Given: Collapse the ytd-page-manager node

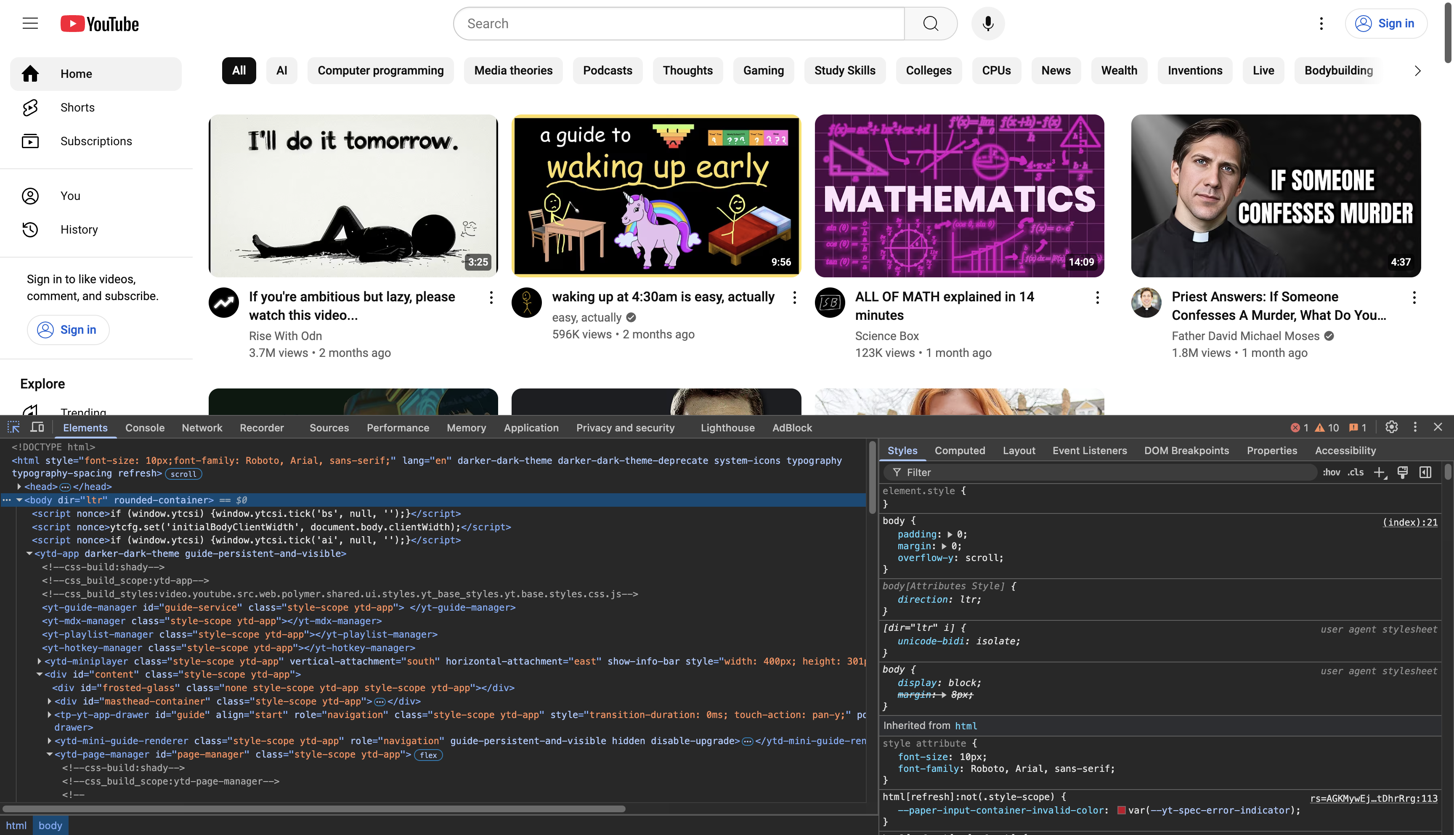Looking at the screenshot, I should (x=49, y=755).
